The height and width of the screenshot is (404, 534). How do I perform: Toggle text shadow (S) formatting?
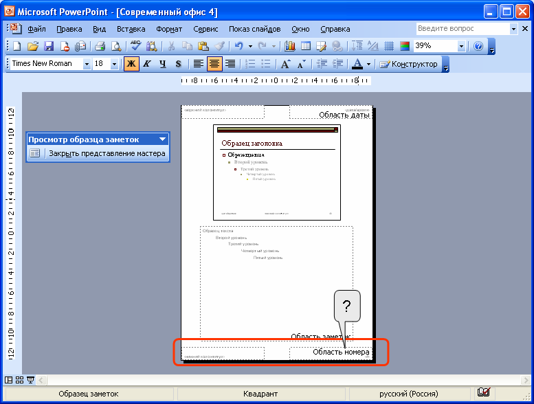click(x=179, y=64)
